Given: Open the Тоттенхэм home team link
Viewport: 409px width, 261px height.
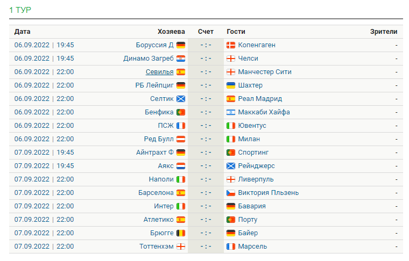Looking at the screenshot, I should (156, 247).
